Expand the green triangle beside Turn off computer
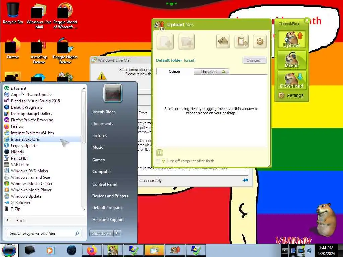This screenshot has width=343, height=257. point(163,161)
